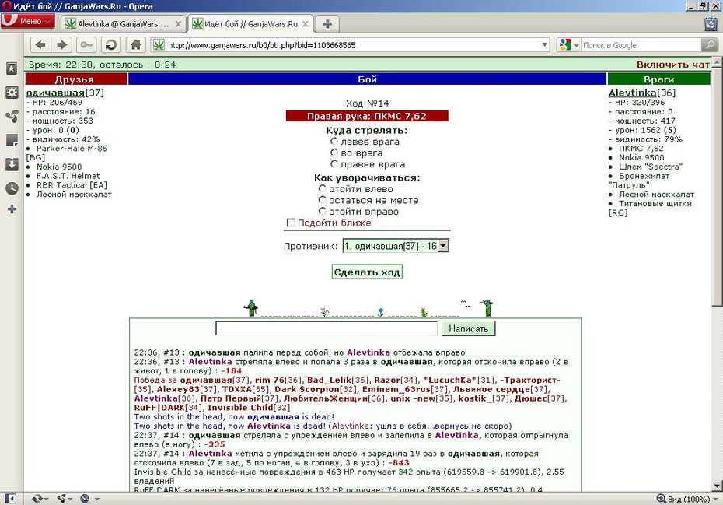Viewport: 723px width, 505px height.
Task: Open Opera Turbo icon in status bar
Action: (x=85, y=499)
